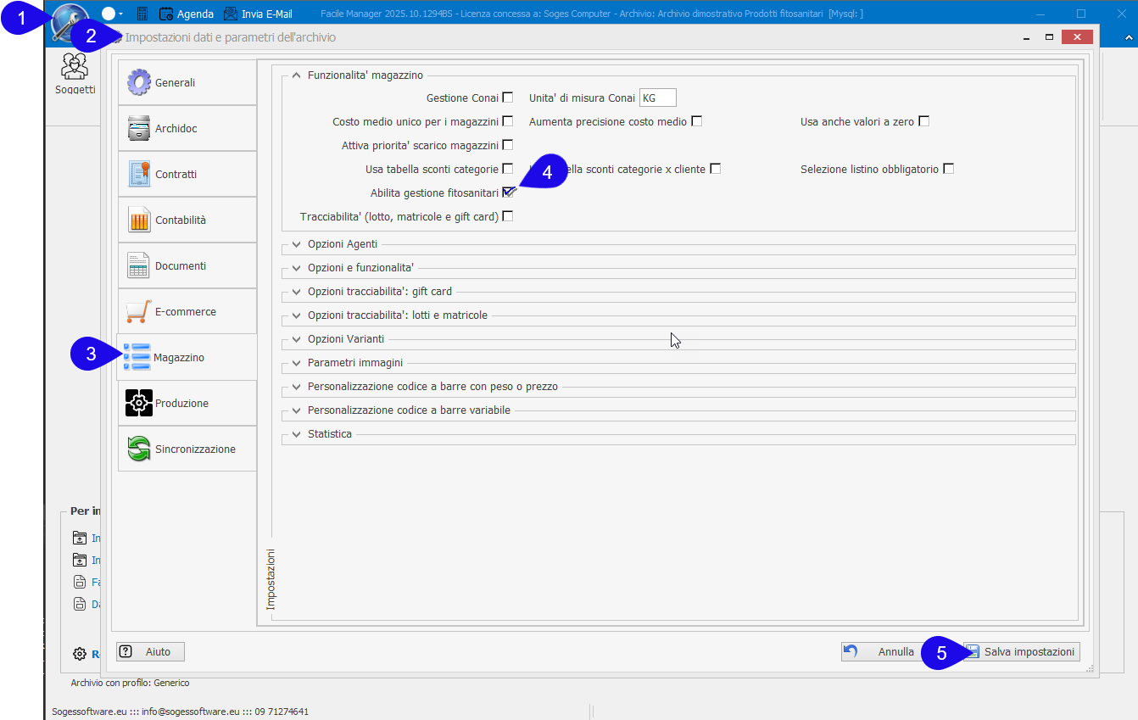Check Selezione listino obbligatorio option
The height and width of the screenshot is (720, 1138).
coord(949,169)
